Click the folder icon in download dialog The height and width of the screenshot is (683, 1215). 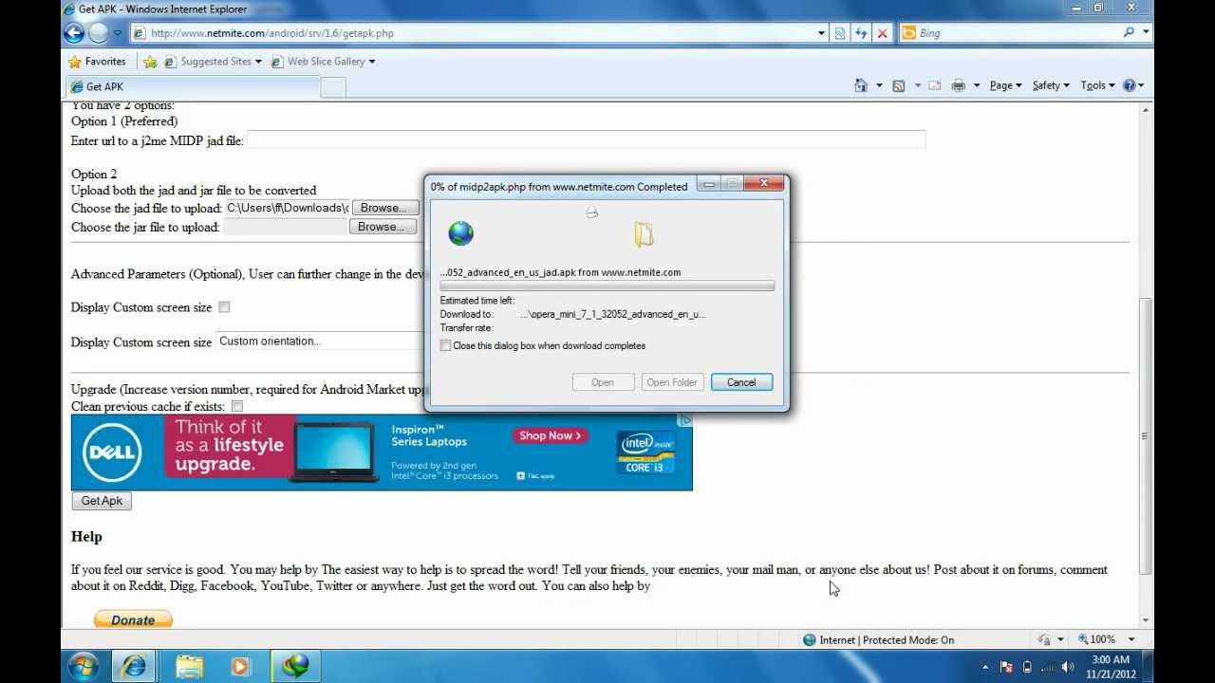645,233
